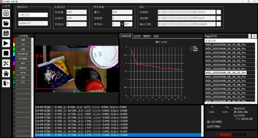Browse for the output location folder
The height and width of the screenshot is (138, 258).
click(x=219, y=24)
